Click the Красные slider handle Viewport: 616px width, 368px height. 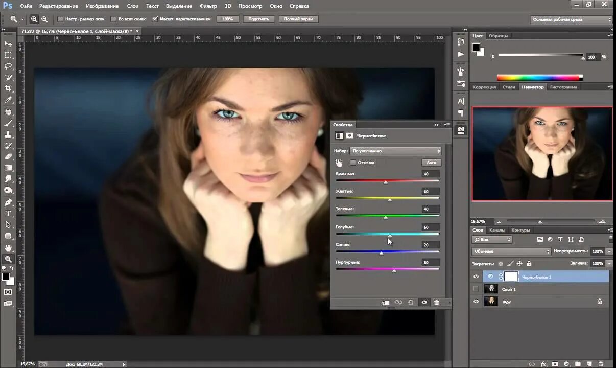(386, 182)
